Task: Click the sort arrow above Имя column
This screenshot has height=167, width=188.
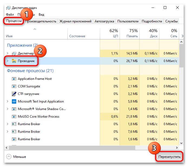Action: (35, 29)
